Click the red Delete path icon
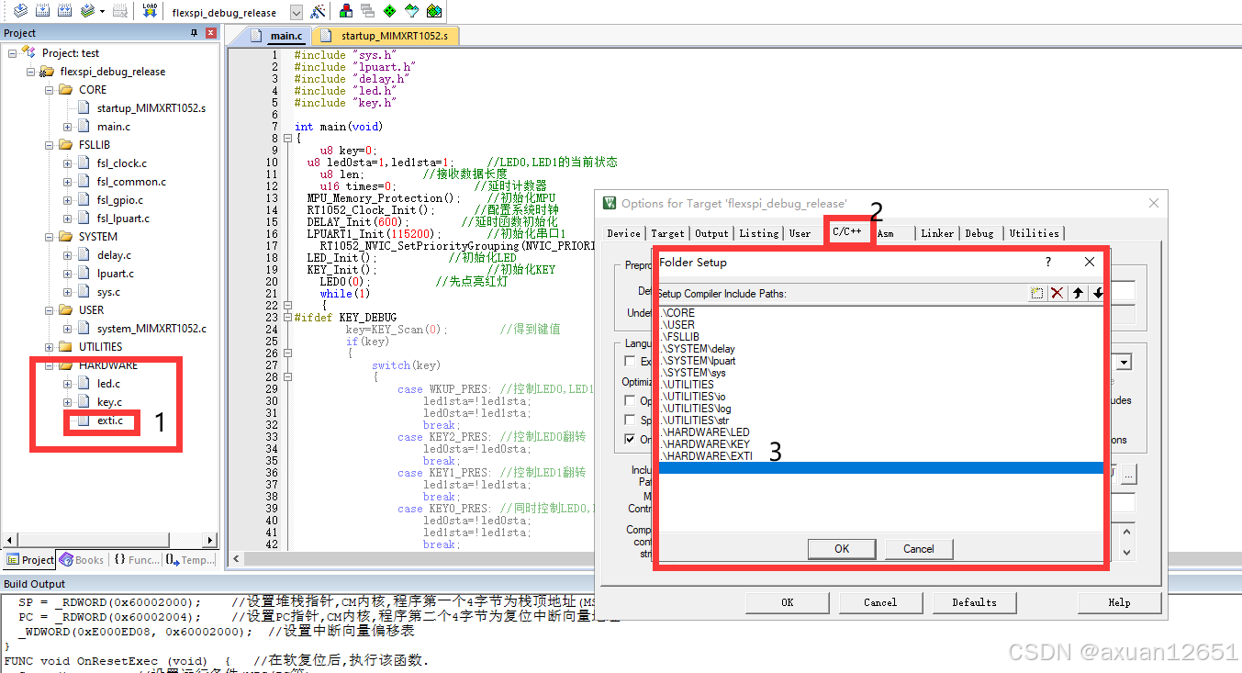This screenshot has width=1242, height=673. pyautogui.click(x=1057, y=293)
